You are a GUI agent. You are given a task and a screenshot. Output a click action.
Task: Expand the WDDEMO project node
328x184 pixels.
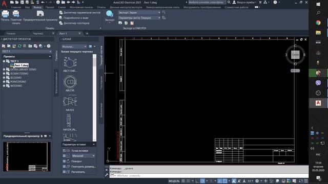(x=4, y=86)
